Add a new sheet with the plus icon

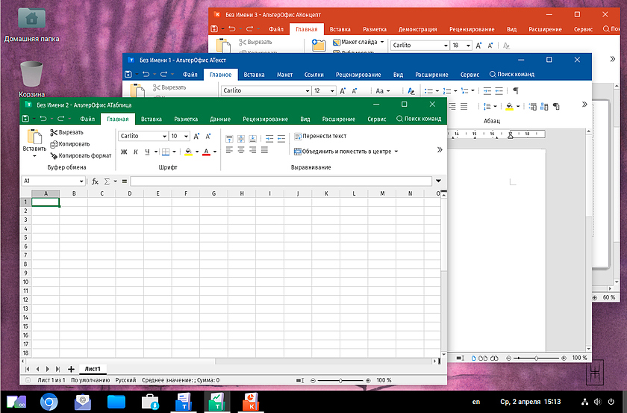[71, 369]
